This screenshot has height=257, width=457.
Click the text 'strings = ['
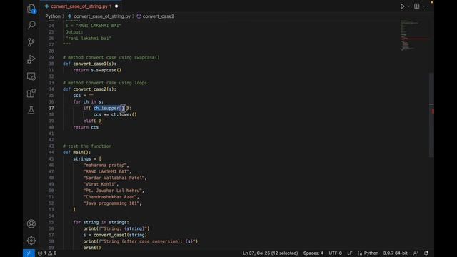pos(87,158)
